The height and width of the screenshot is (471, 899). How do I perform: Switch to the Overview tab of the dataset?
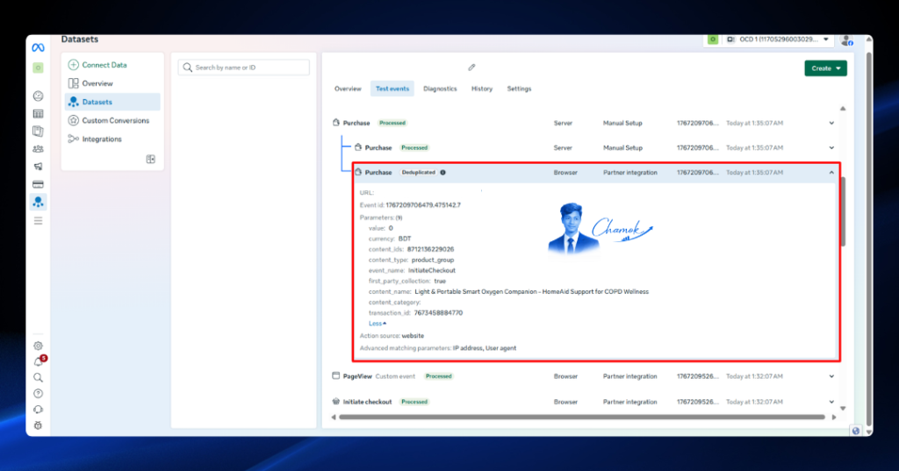[348, 89]
